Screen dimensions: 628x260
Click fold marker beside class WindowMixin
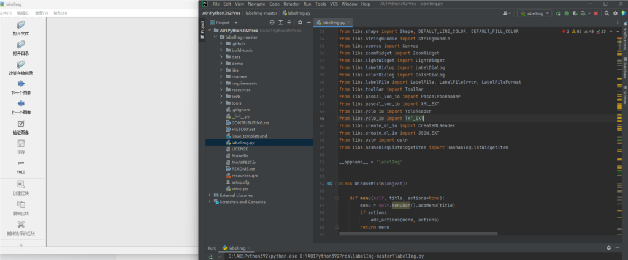(x=337, y=184)
